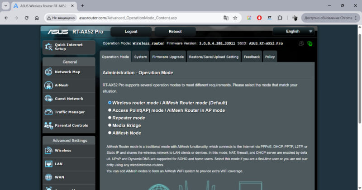The width and height of the screenshot is (362, 190).
Task: Open Chrome three-dot menu
Action: 356,18
